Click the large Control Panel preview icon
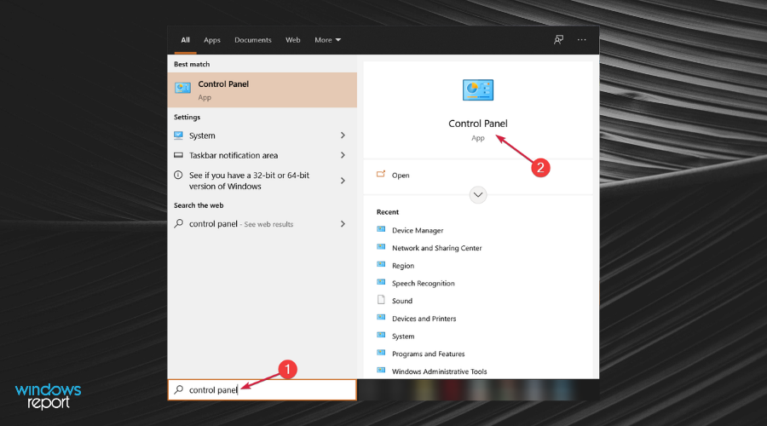The height and width of the screenshot is (426, 767). [478, 90]
